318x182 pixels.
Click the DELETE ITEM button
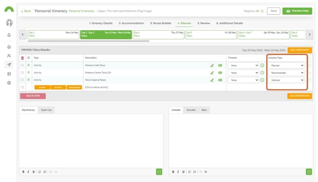(33, 96)
